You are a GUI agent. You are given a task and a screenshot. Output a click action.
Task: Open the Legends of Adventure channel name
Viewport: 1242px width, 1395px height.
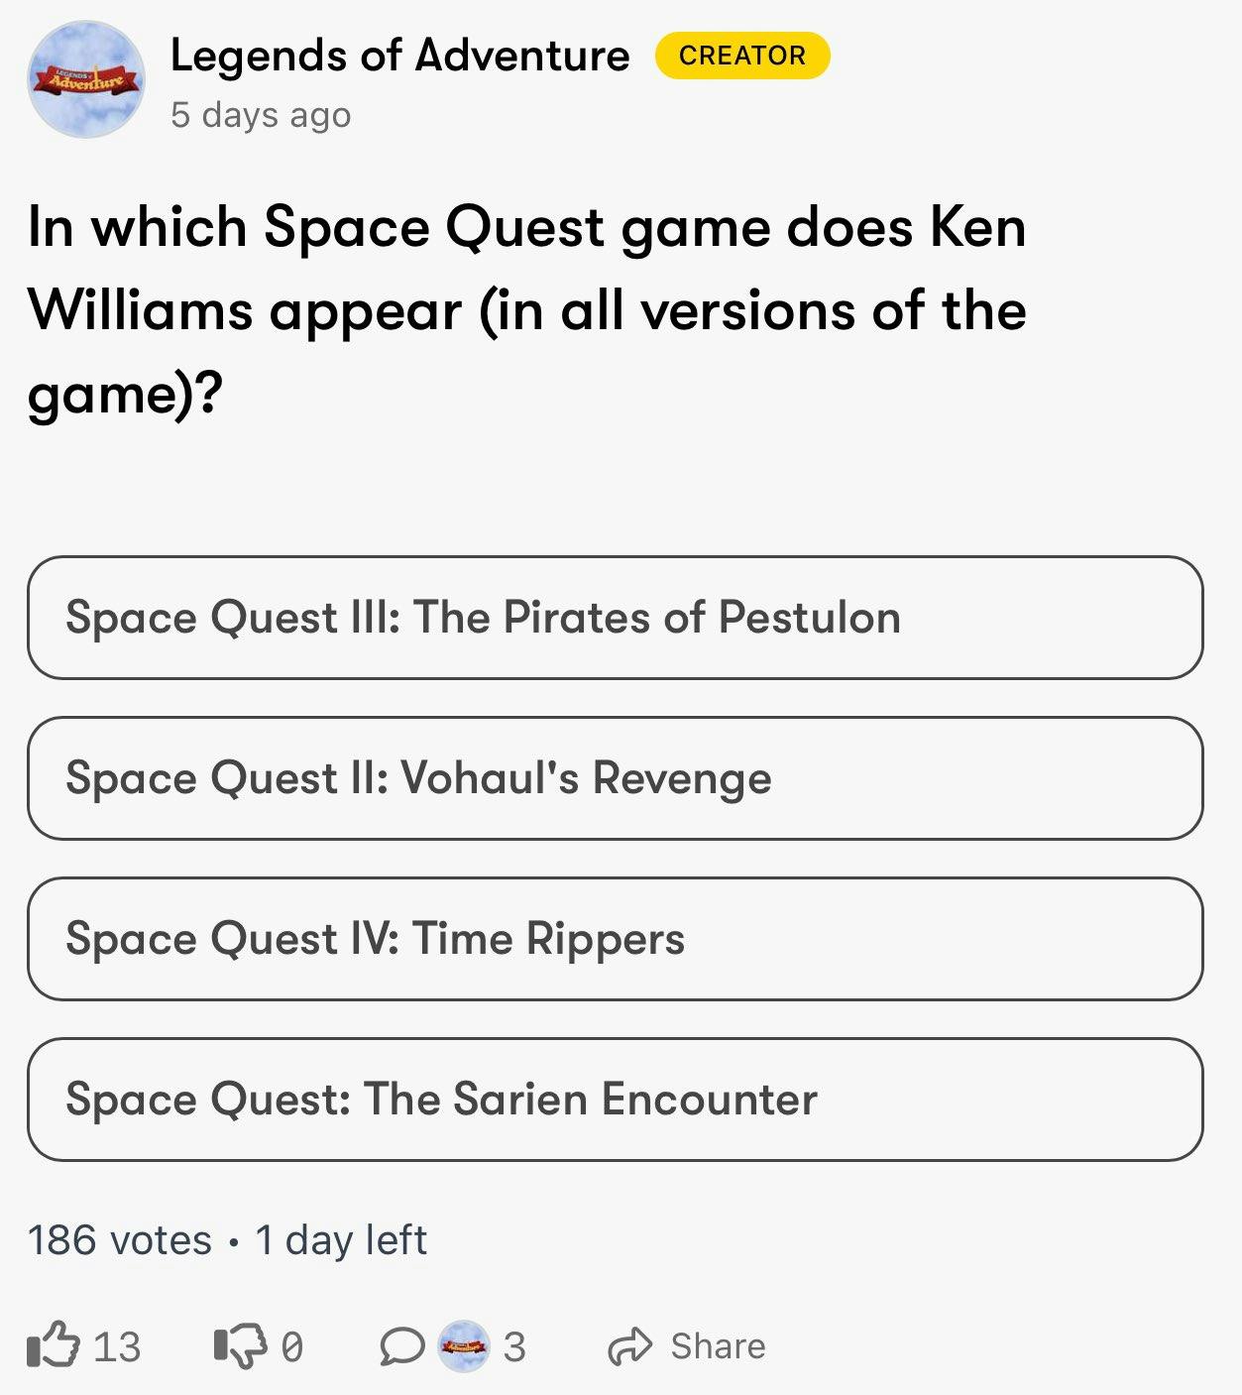point(399,56)
